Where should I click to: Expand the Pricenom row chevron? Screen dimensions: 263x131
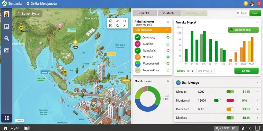(x=257, y=109)
